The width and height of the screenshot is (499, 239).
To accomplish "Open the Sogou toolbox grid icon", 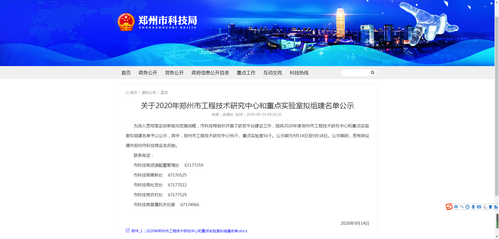I will coord(496,207).
